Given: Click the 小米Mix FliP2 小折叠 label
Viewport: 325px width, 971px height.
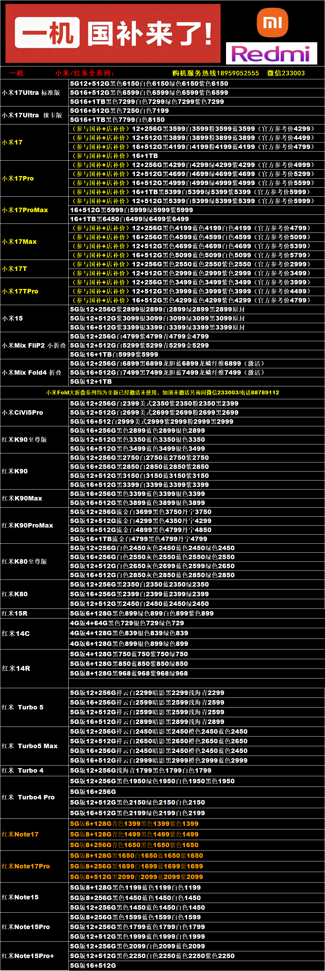Looking at the screenshot, I should pyautogui.click(x=34, y=346).
